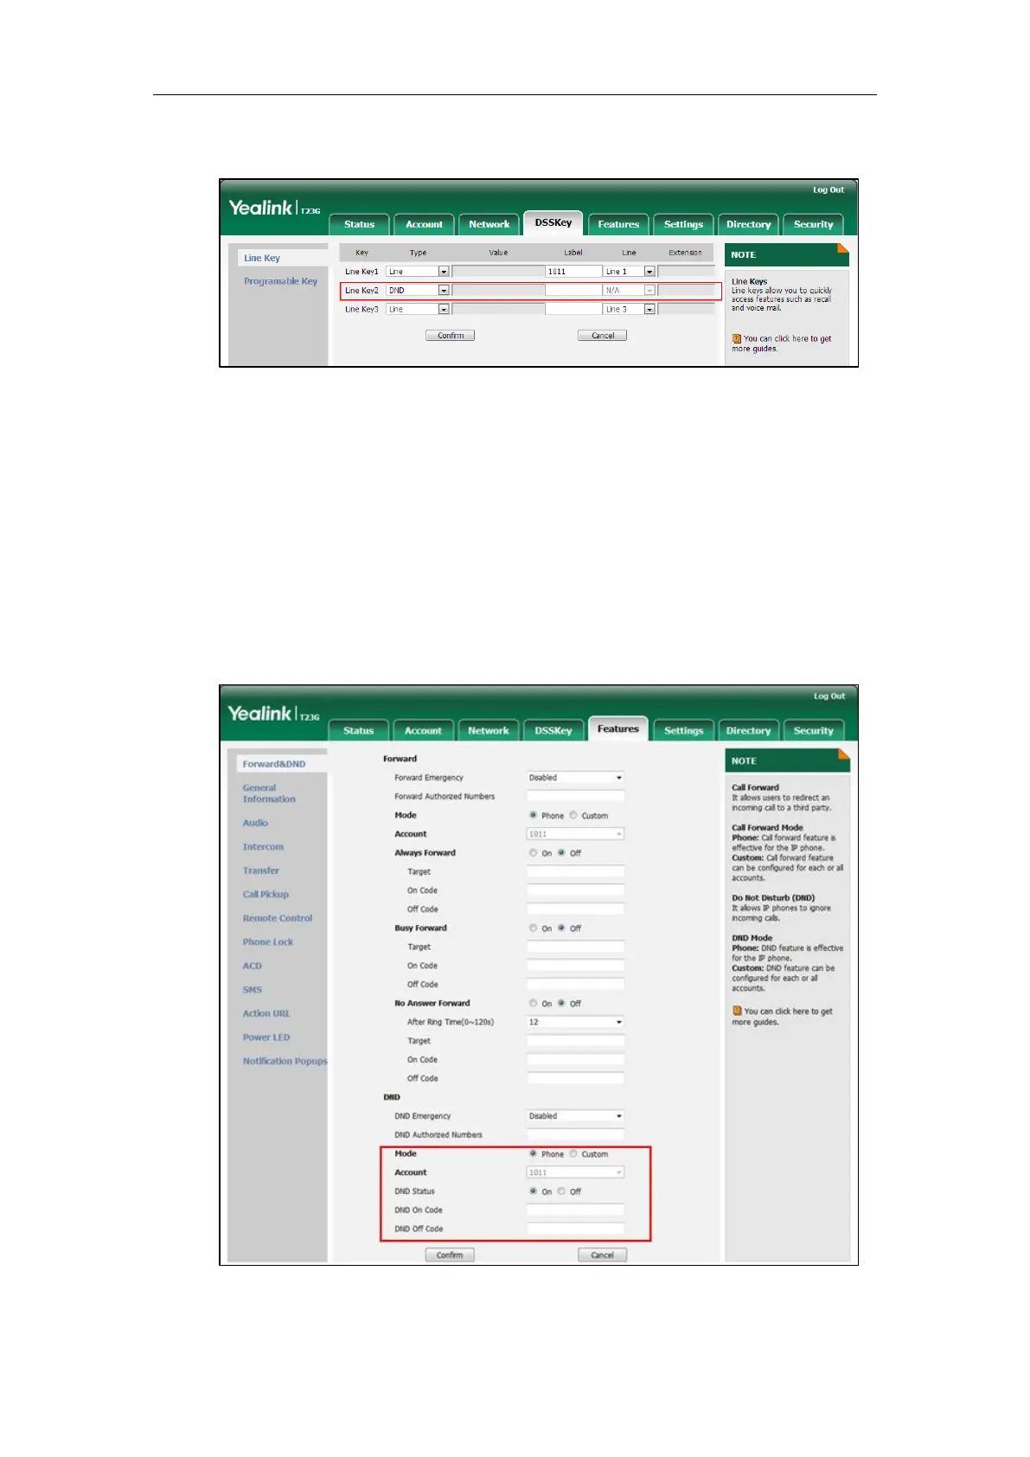1030x1457 pixels.
Task: Turn No Answer Forward On
Action: click(x=533, y=1004)
